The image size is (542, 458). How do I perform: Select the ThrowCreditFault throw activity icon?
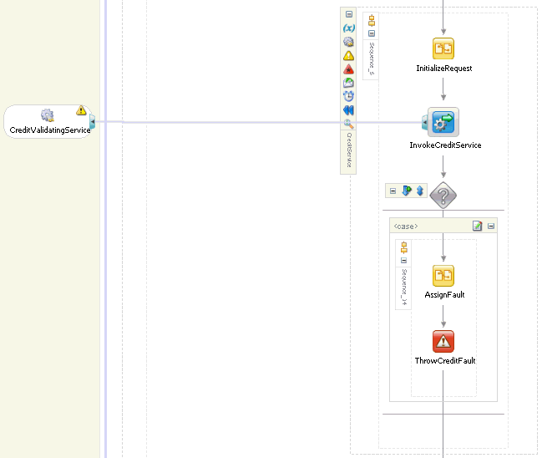click(443, 342)
